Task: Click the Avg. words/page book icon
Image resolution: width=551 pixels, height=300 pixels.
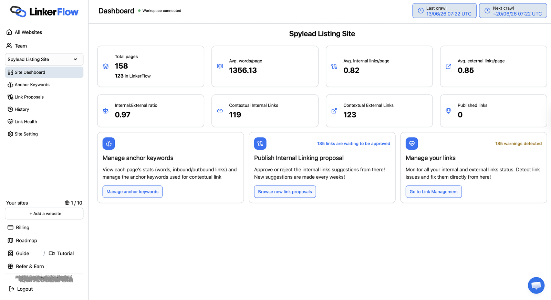Action: [x=220, y=66]
